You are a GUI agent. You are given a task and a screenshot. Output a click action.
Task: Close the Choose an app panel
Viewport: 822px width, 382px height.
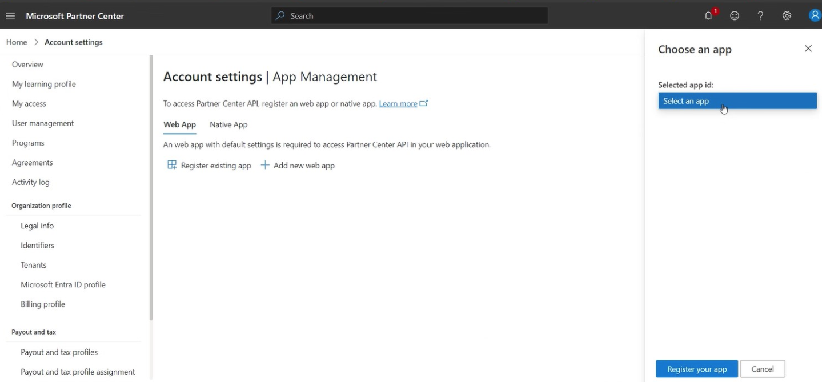tap(808, 49)
